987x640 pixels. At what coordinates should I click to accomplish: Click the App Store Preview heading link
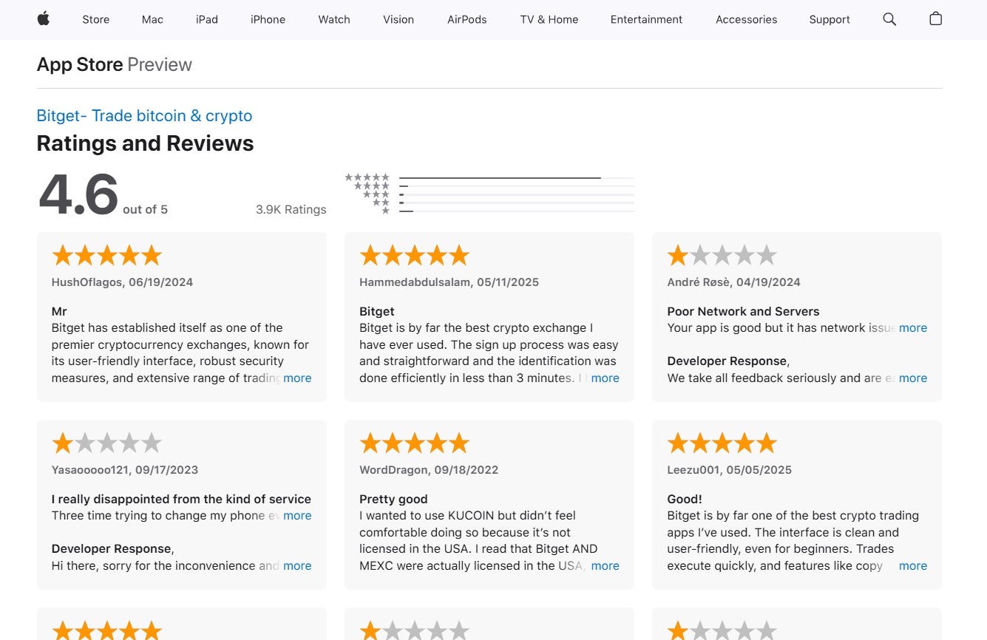pyautogui.click(x=80, y=64)
